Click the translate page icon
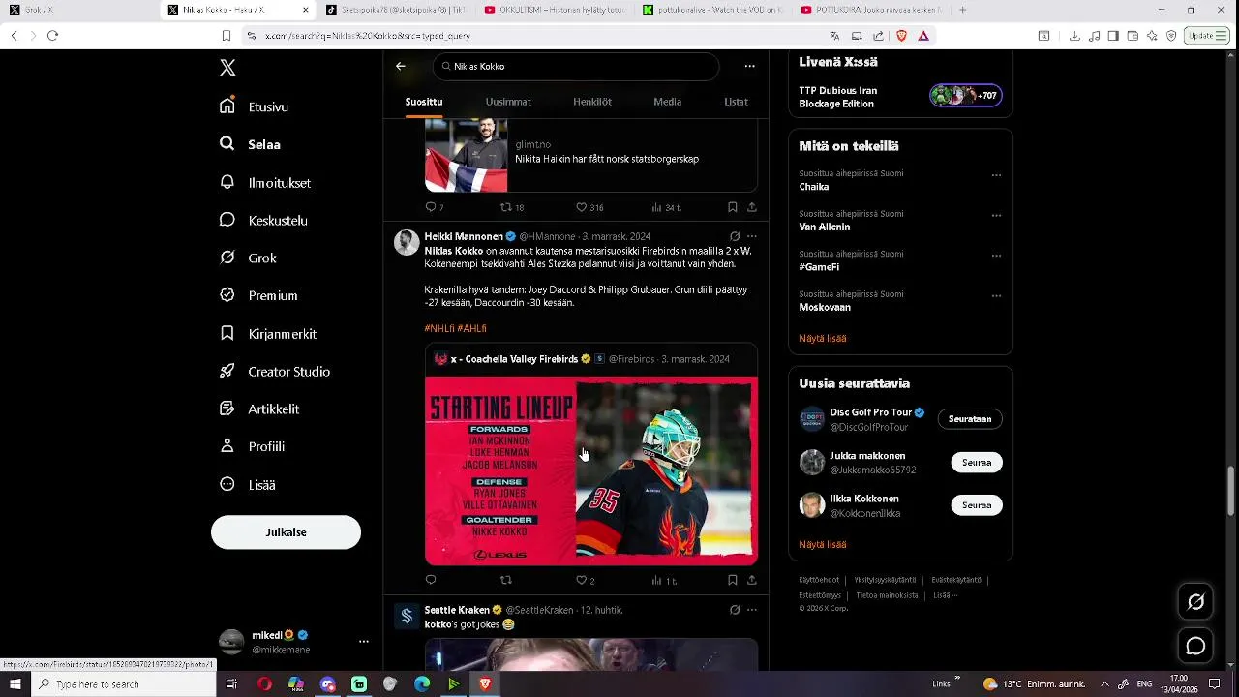Screen dimensions: 1239x697 pos(834,36)
